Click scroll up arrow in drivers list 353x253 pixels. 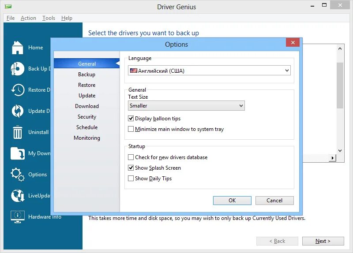340,48
